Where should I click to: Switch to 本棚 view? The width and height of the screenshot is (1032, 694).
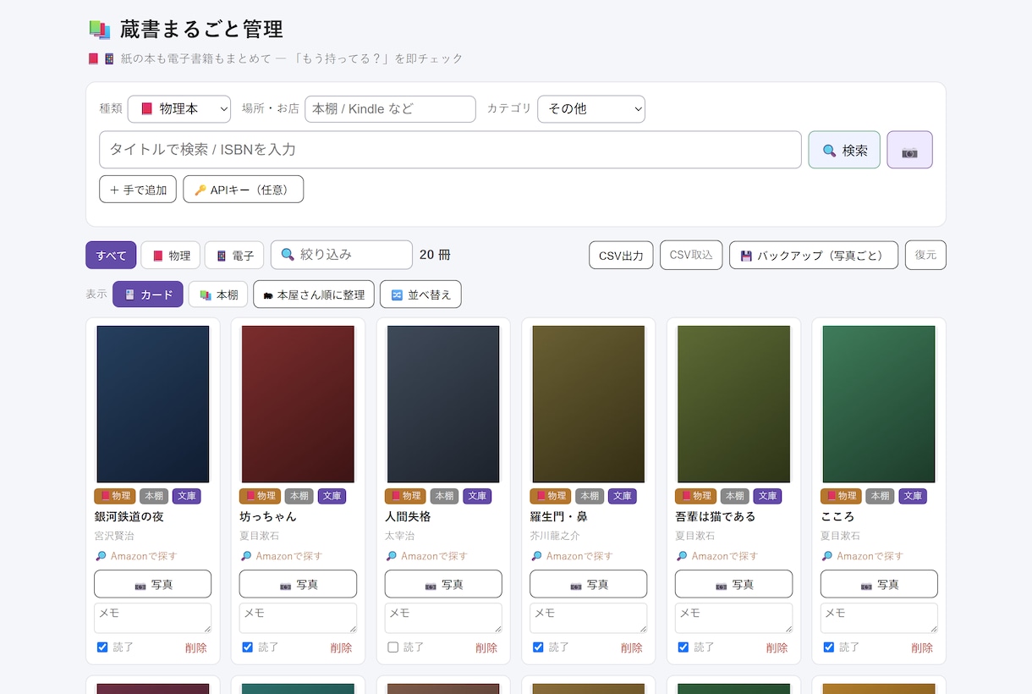tap(218, 295)
